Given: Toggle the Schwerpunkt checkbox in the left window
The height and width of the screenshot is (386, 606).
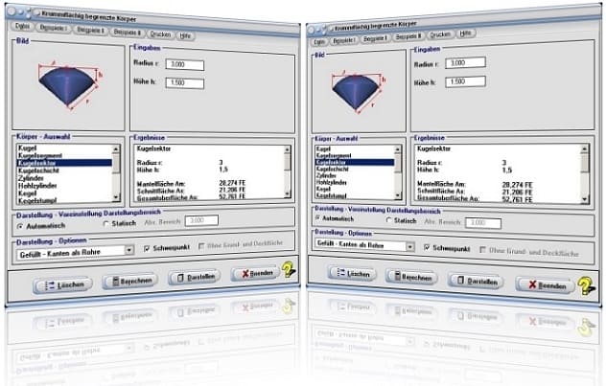Looking at the screenshot, I should [x=147, y=248].
